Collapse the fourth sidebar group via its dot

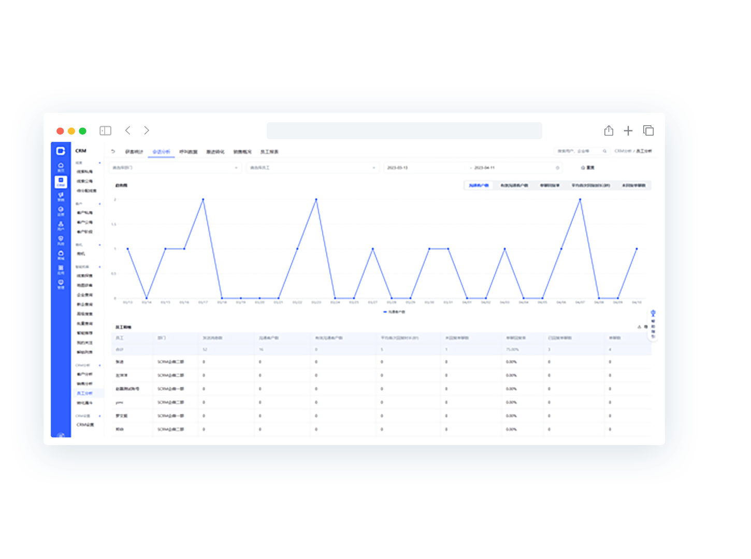tap(100, 267)
